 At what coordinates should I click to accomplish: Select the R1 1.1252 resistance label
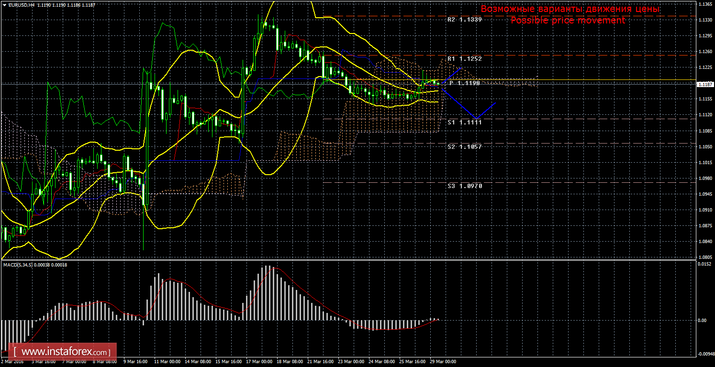(x=464, y=58)
